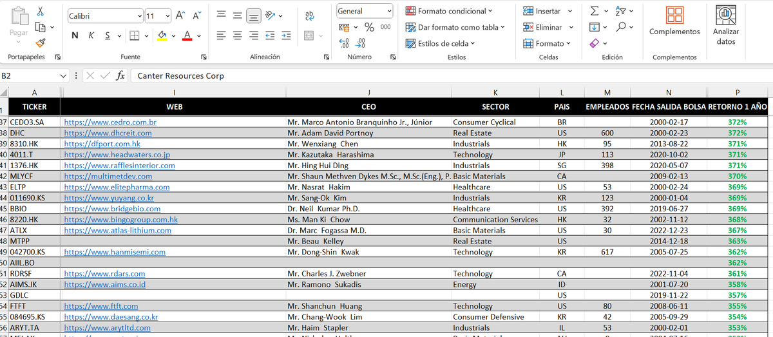
Task: Toggle bottom vertical alignment
Action: [x=253, y=15]
